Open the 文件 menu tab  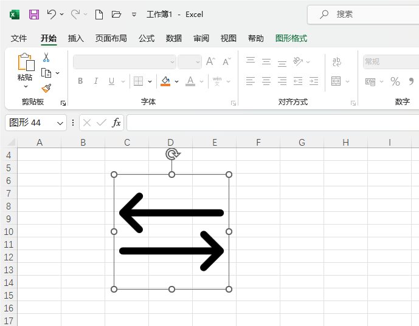19,38
